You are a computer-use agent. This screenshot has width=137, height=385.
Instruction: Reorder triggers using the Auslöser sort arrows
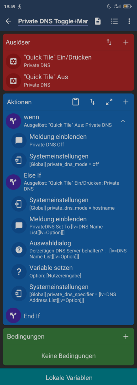[x=109, y=42]
